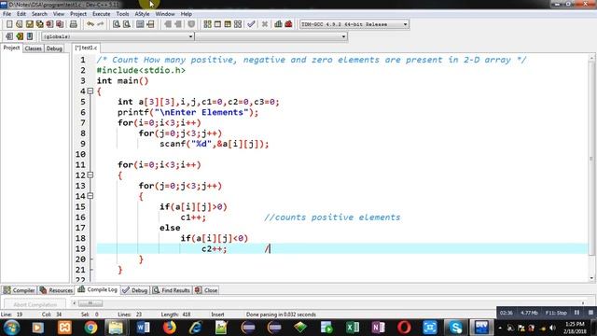Screen dimensions: 597x336
Task: Open Google Chrome from the taskbar
Action: pyautogui.click(x=90, y=328)
